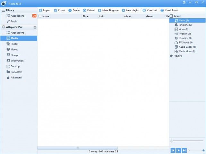
Task: Select the Ringtone (0) genre
Action: coord(185,25)
